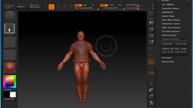Toggle the Rgb paint mode
This screenshot has width=193, height=108.
click(85, 5)
